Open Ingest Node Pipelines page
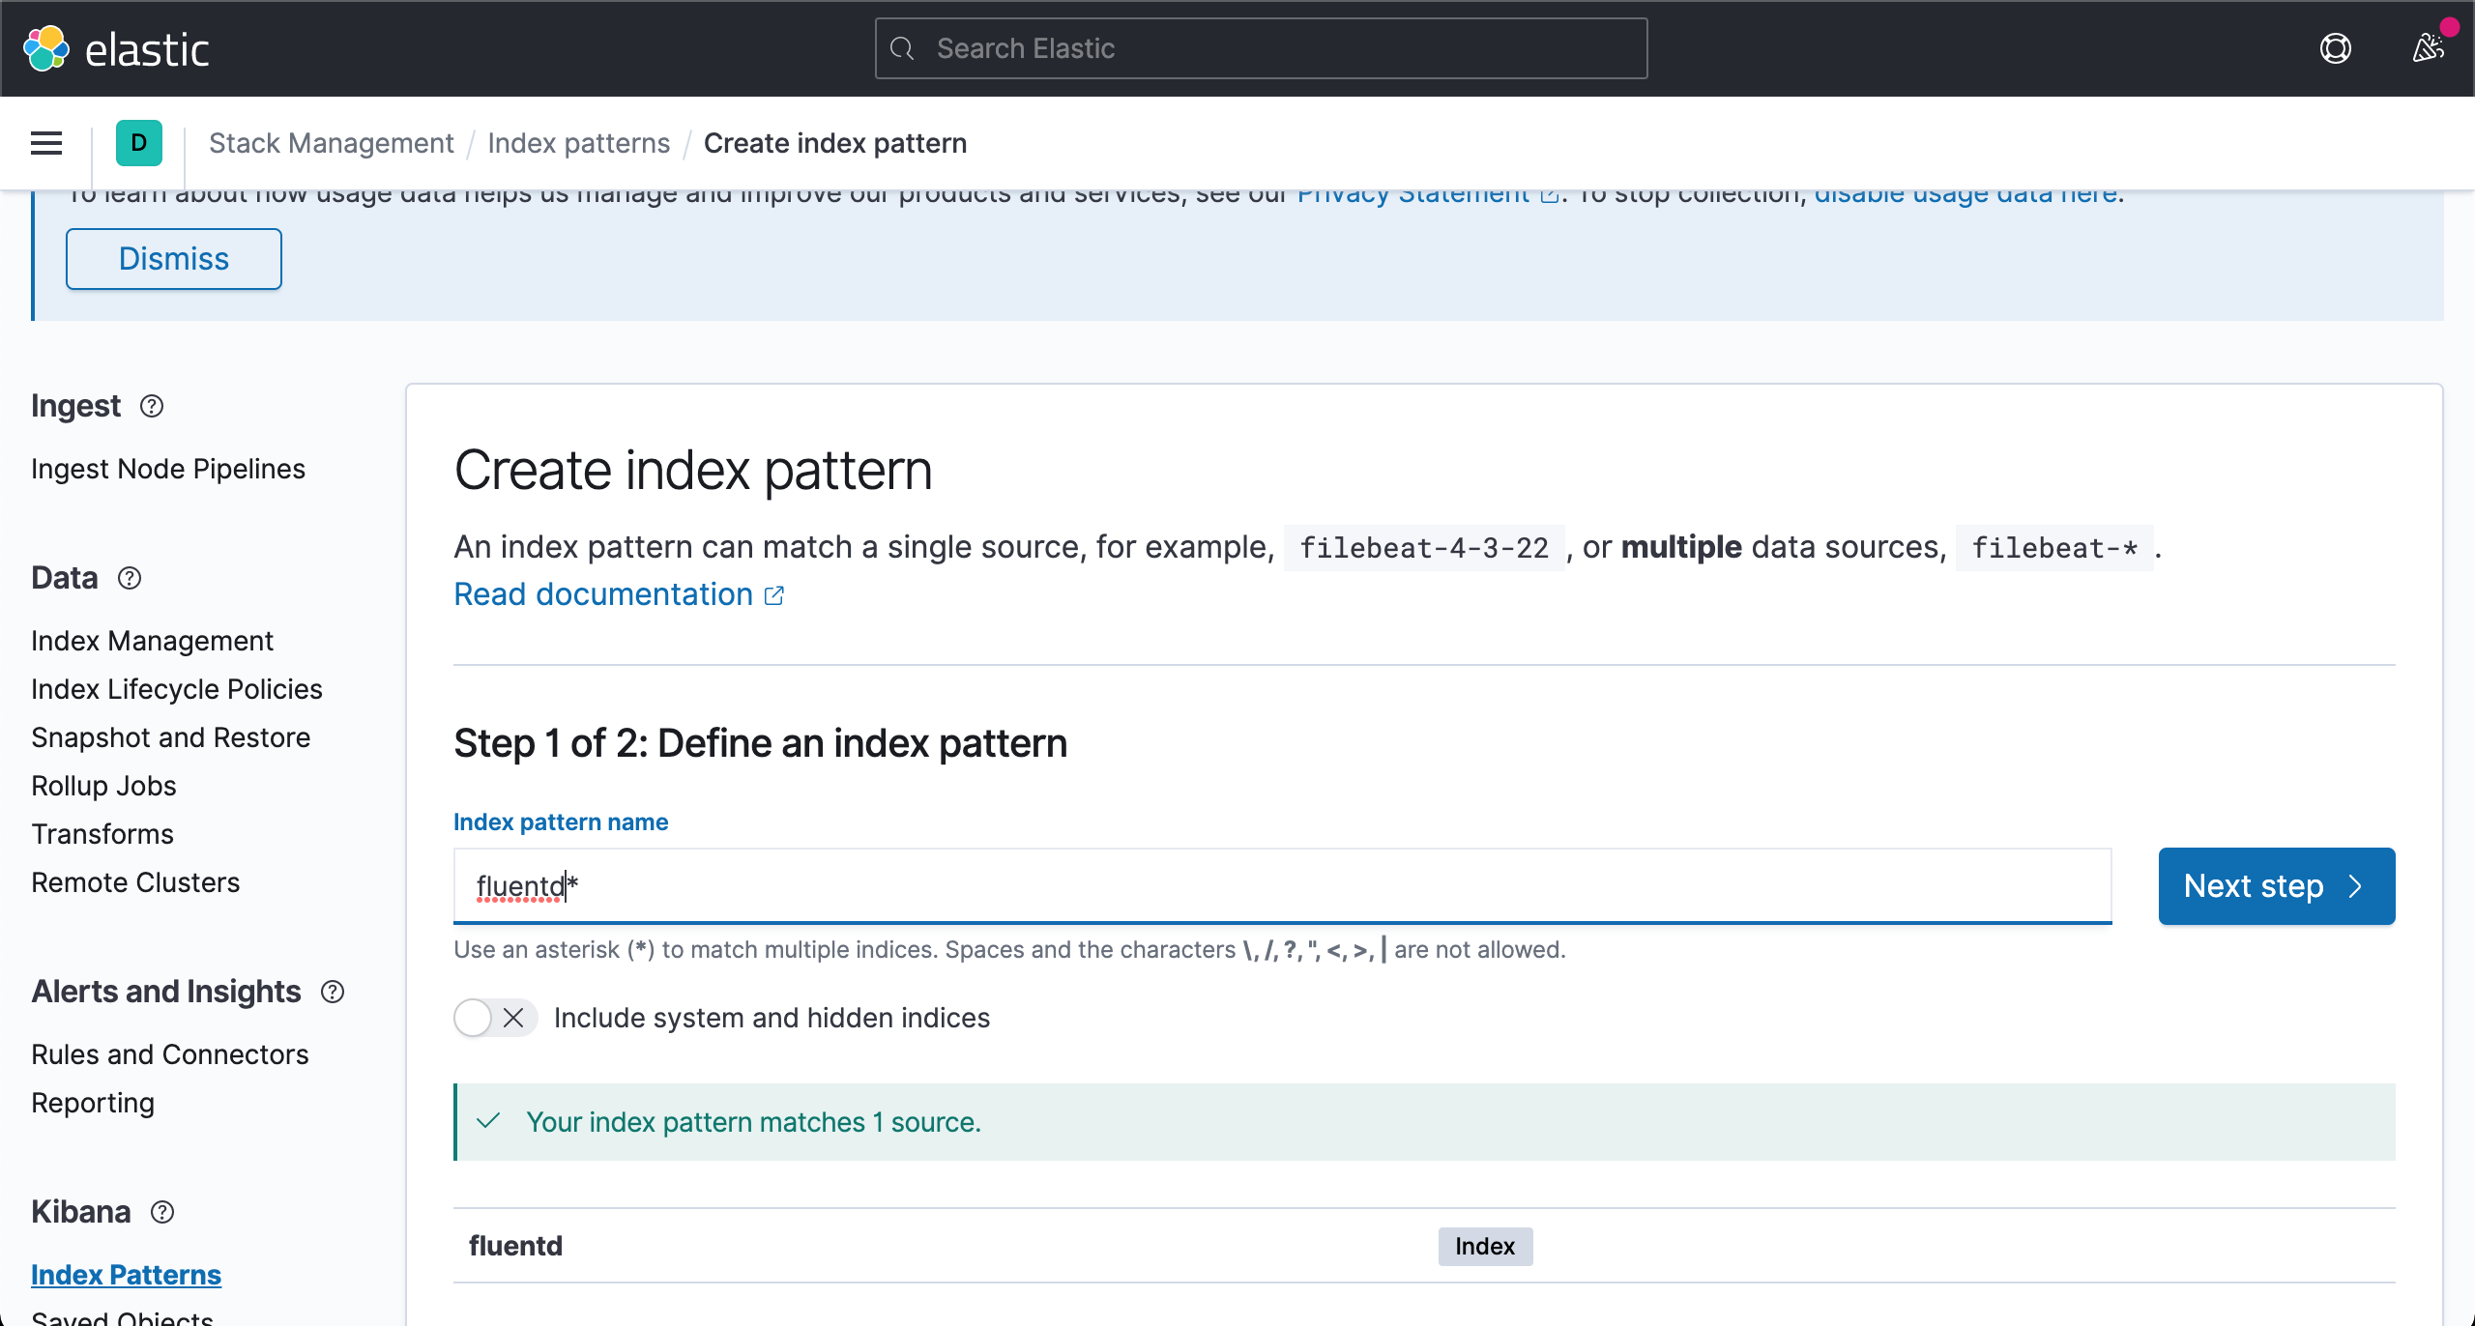2475x1326 pixels. pos(168,469)
